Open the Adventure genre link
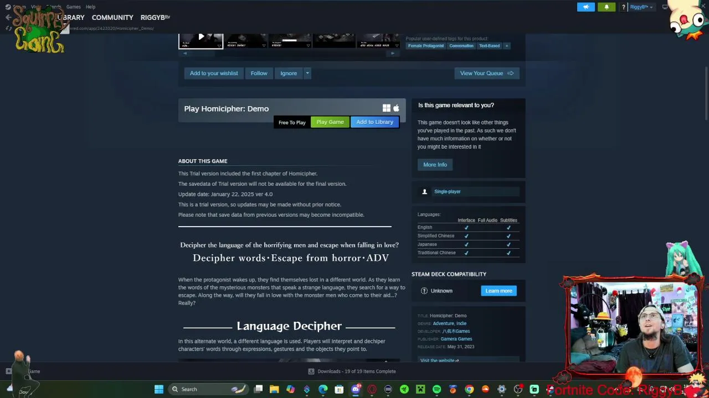 [443, 323]
